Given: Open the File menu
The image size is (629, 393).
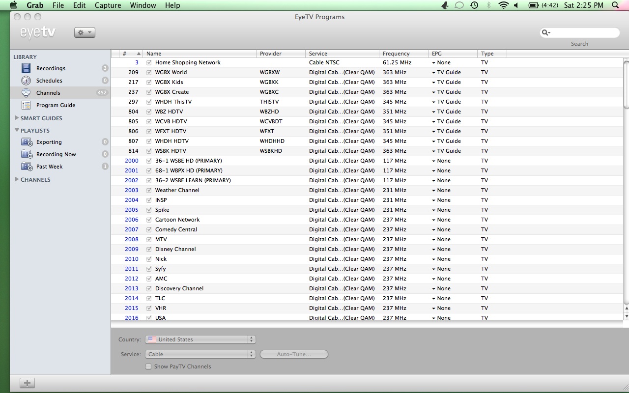Looking at the screenshot, I should [x=58, y=5].
